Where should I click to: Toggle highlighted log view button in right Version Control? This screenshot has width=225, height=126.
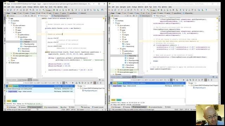171,80
